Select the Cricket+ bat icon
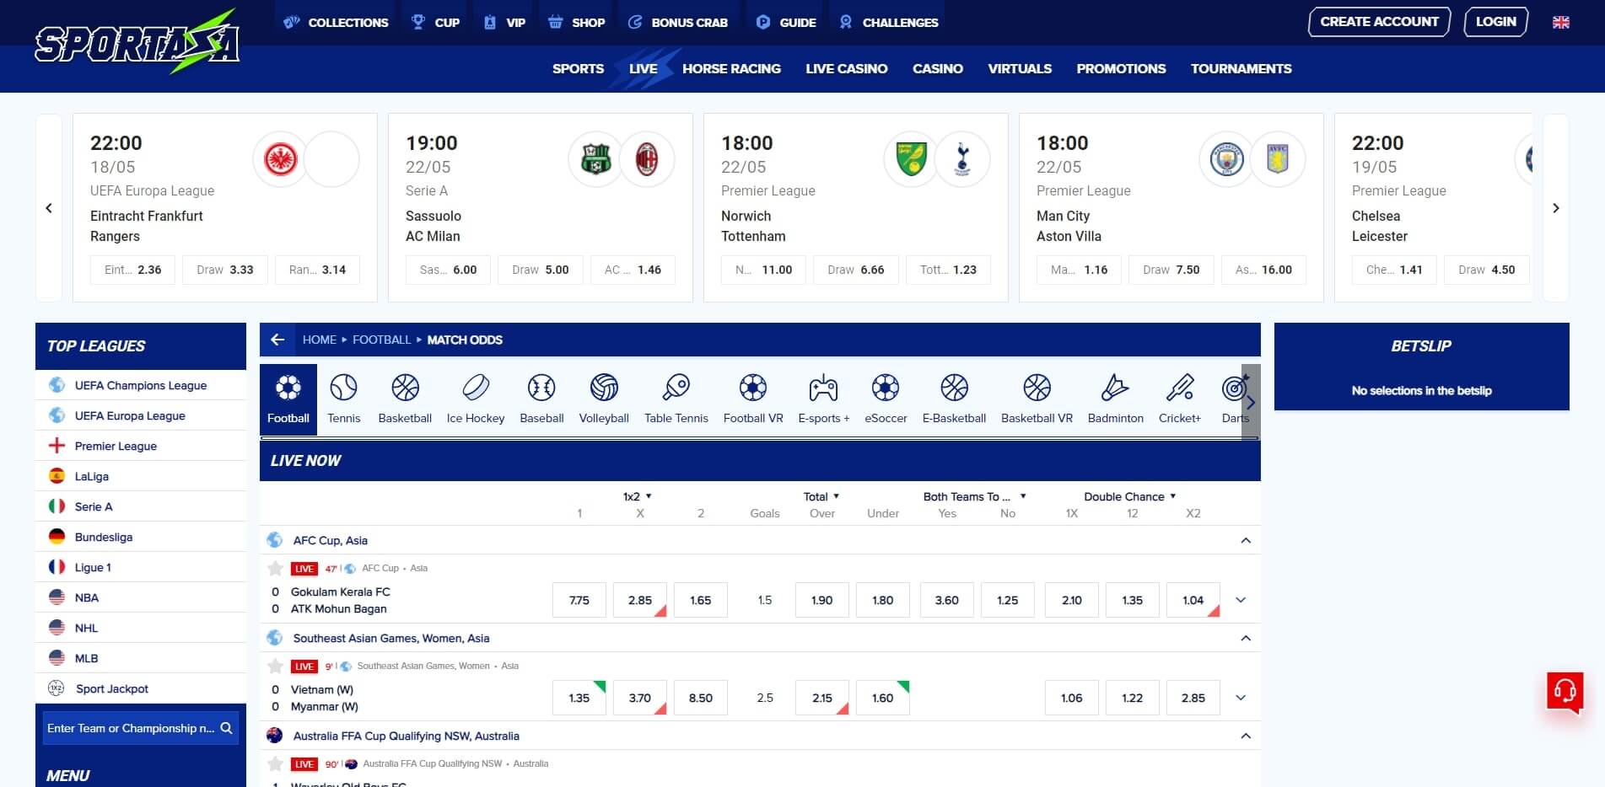The width and height of the screenshot is (1605, 787). (1179, 388)
